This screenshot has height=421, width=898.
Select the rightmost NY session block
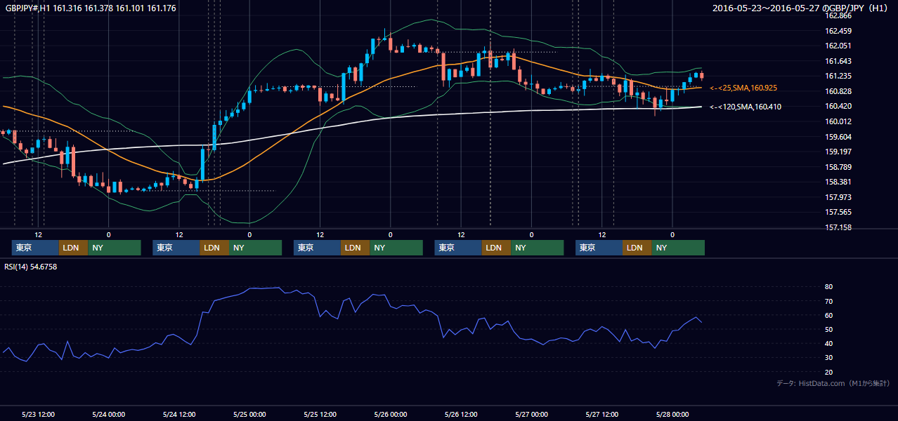click(678, 248)
